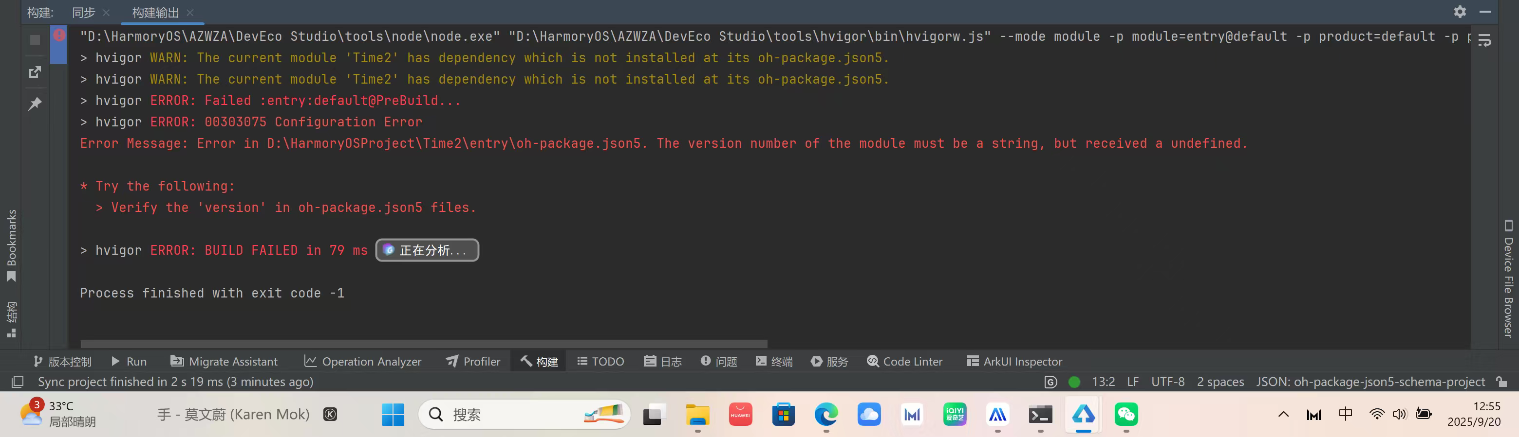Open LF line separator selector
The image size is (1519, 437).
coord(1133,382)
